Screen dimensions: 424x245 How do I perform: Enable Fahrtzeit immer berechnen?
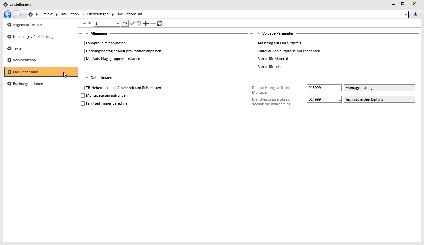(x=83, y=103)
